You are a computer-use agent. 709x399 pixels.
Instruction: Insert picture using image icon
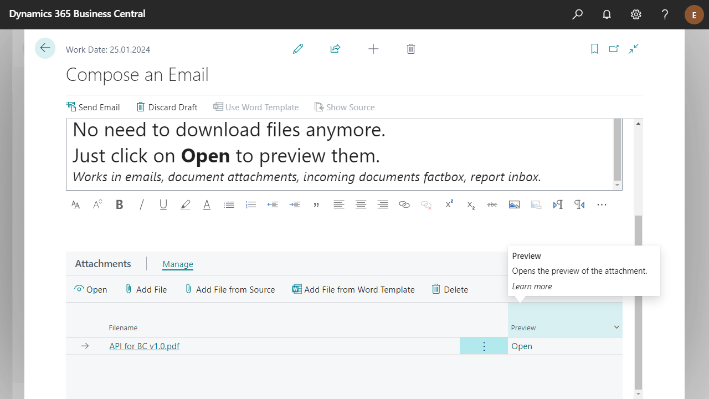pyautogui.click(x=514, y=204)
